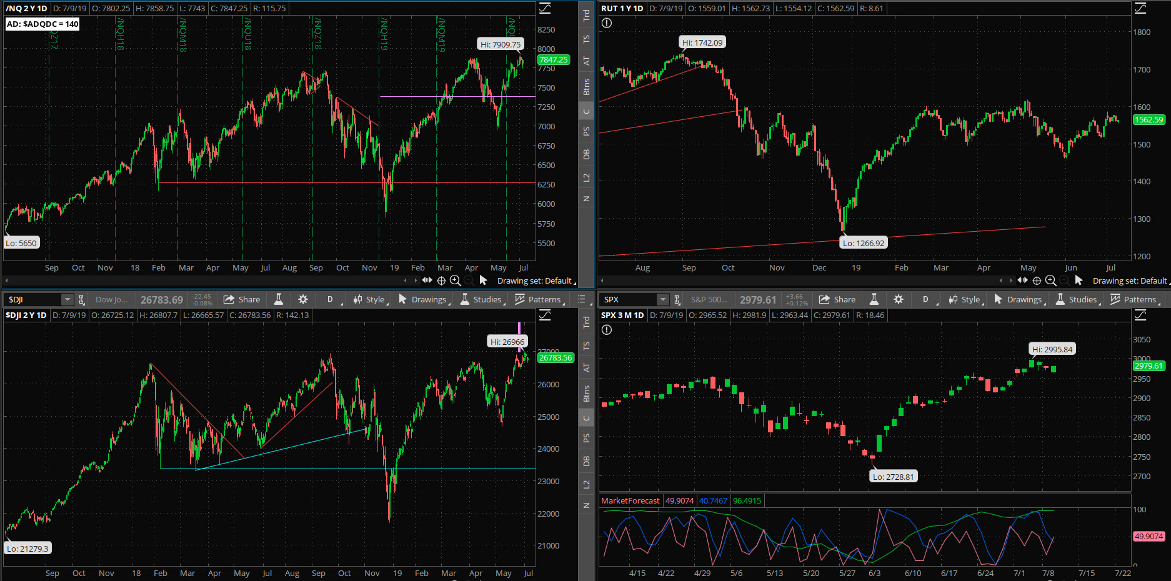
Task: Open the flask (studies) icon in SPX toolbar
Action: point(874,299)
